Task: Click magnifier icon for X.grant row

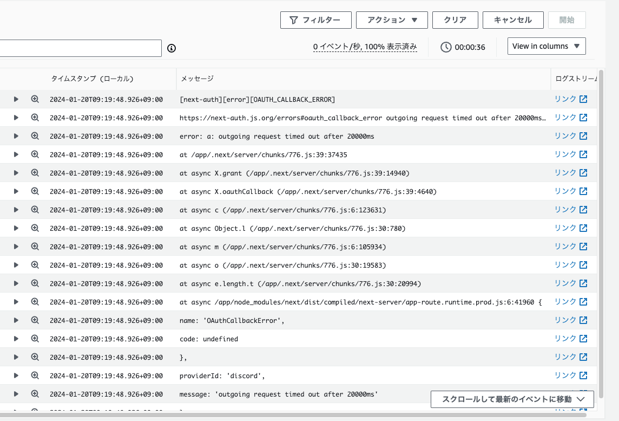Action: pos(35,173)
